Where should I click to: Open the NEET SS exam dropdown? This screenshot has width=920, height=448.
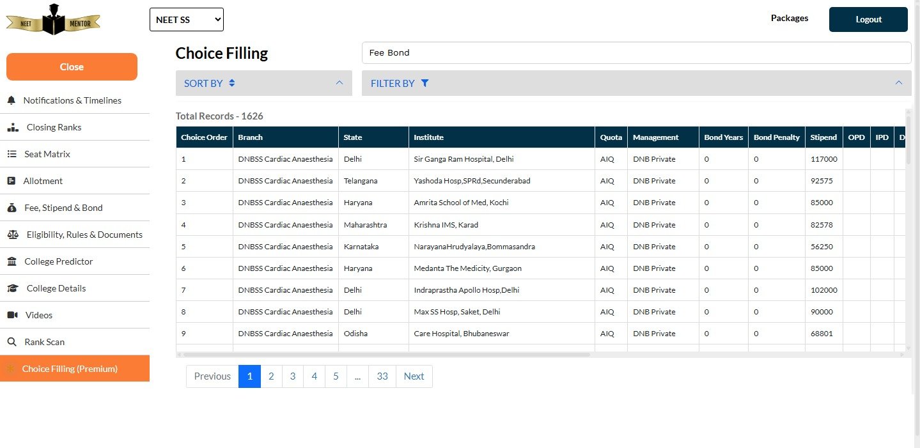click(x=187, y=19)
